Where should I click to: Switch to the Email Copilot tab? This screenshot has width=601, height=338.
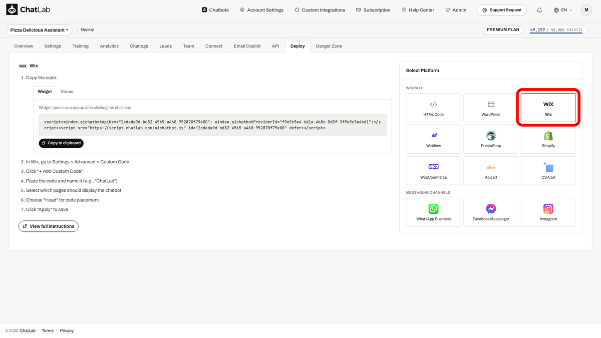tap(247, 46)
